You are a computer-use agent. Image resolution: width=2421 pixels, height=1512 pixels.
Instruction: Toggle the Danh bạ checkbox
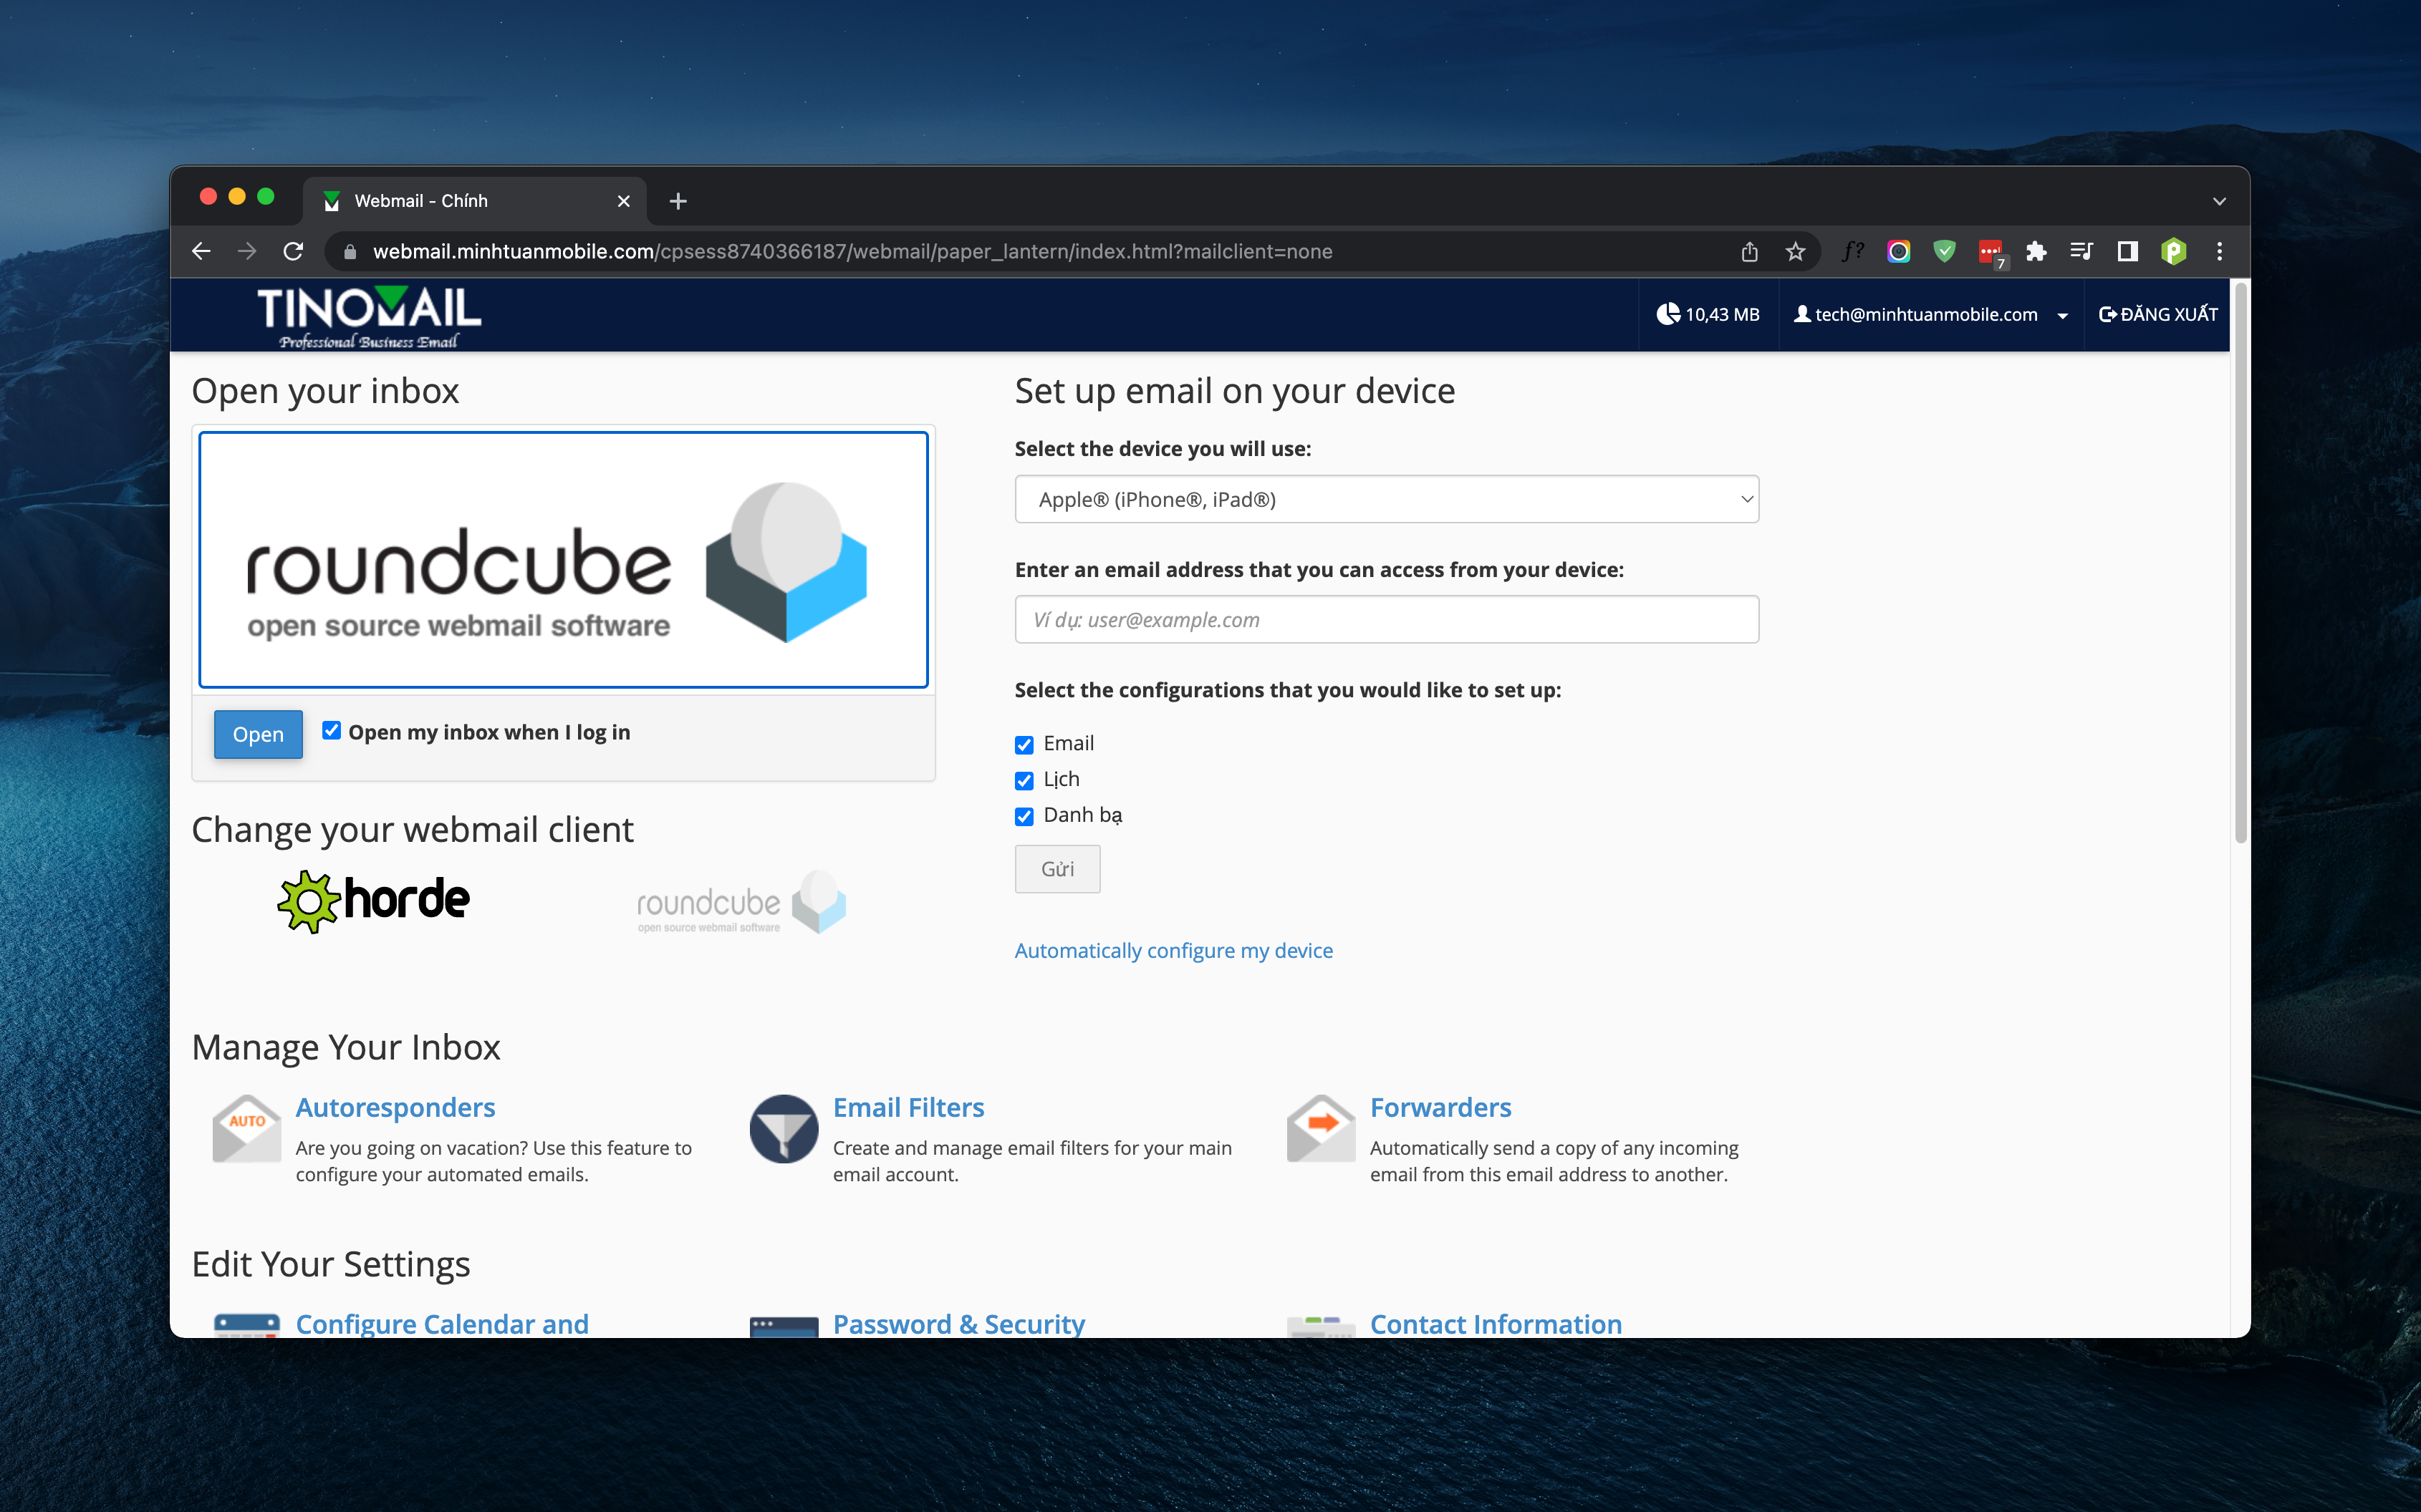click(x=1024, y=817)
